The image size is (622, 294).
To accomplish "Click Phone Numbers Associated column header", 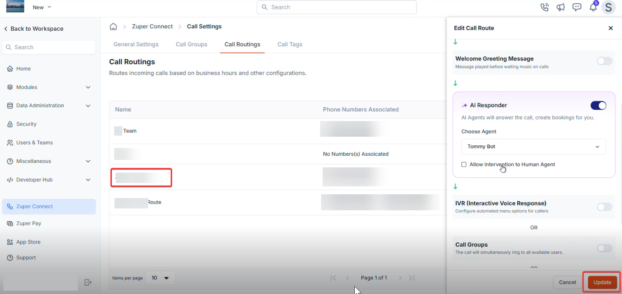I will 361,109.
